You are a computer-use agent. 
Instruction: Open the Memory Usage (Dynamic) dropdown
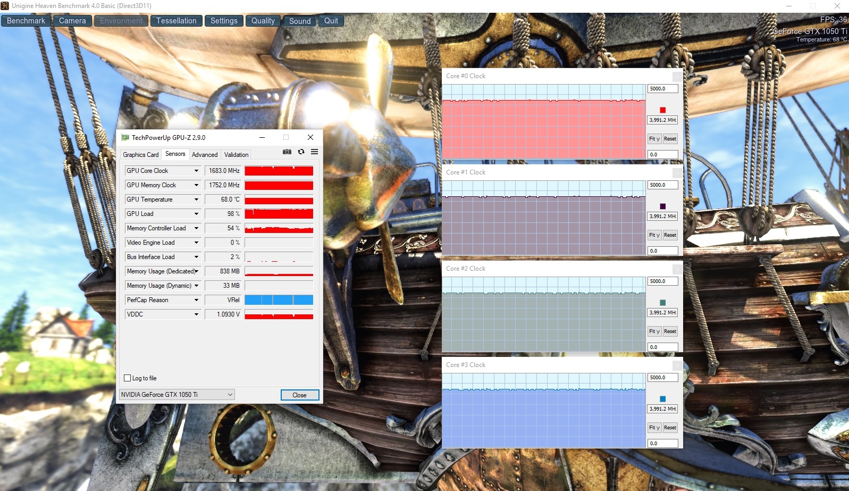coord(196,286)
